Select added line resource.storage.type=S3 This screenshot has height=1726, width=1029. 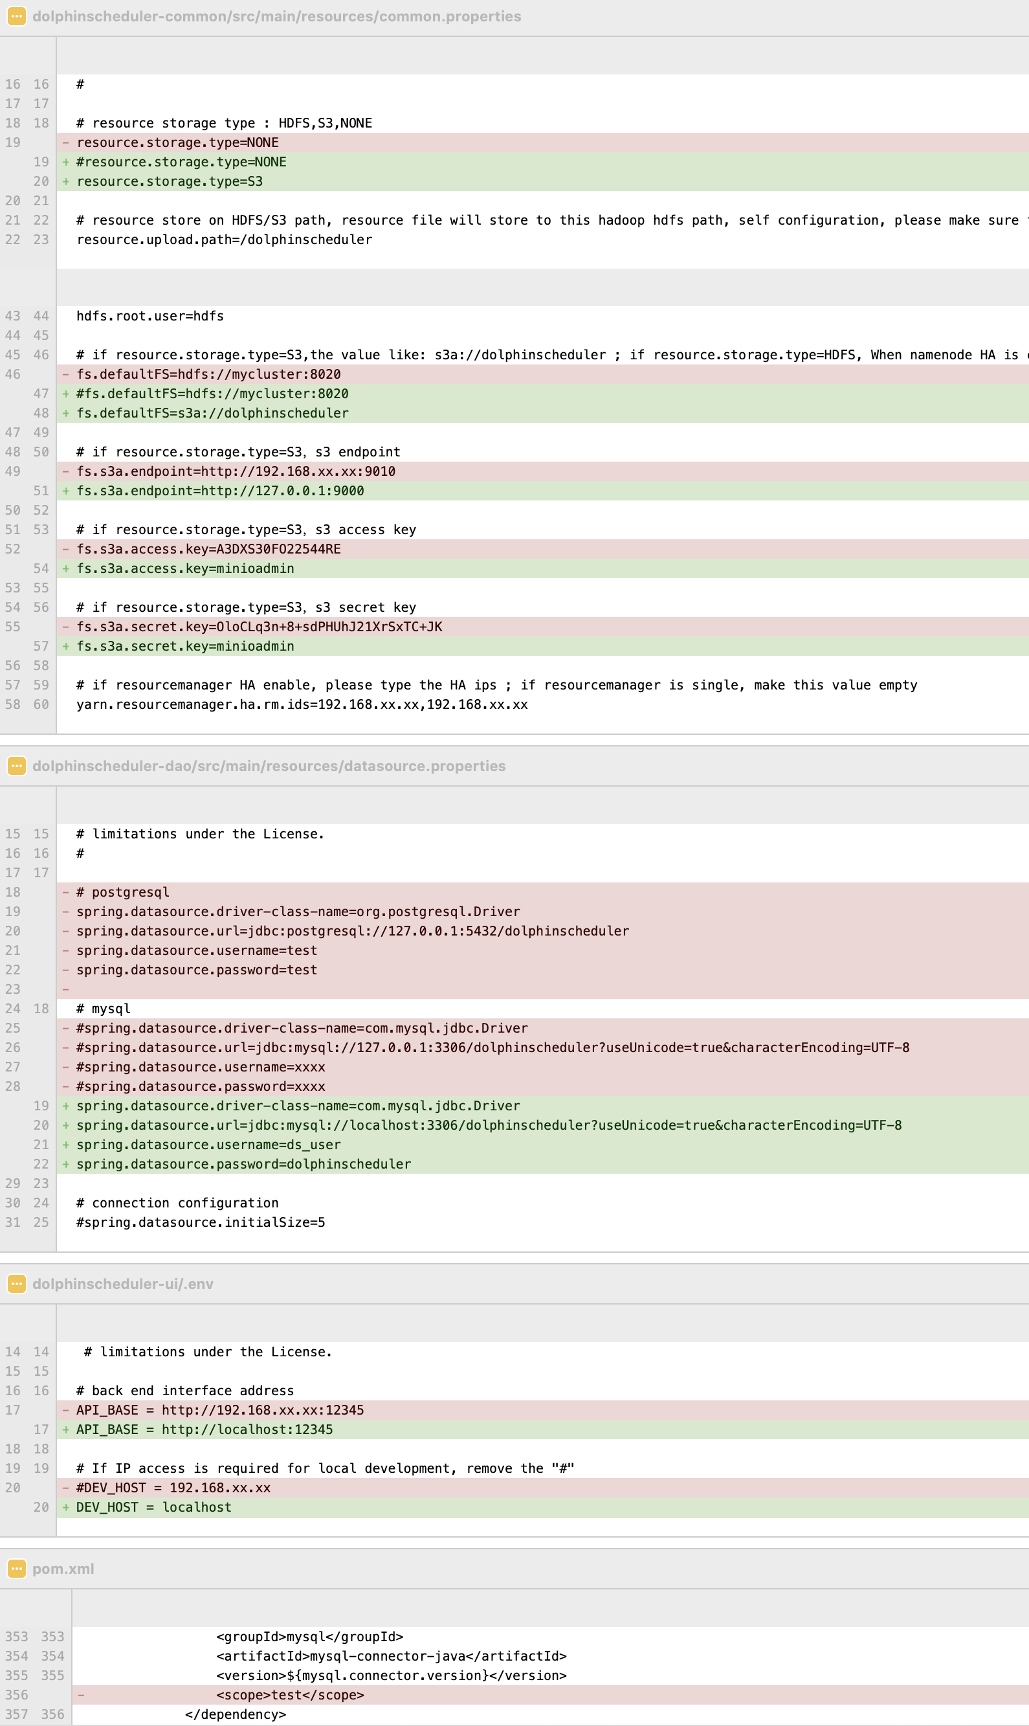542,181
